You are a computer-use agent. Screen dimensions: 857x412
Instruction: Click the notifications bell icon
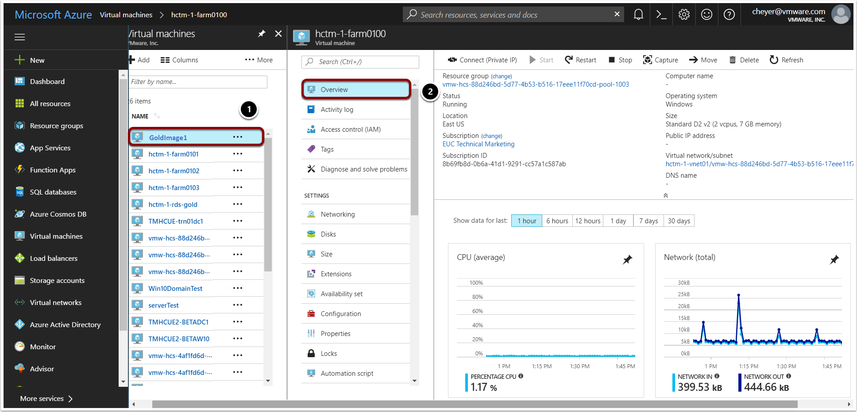coord(638,14)
